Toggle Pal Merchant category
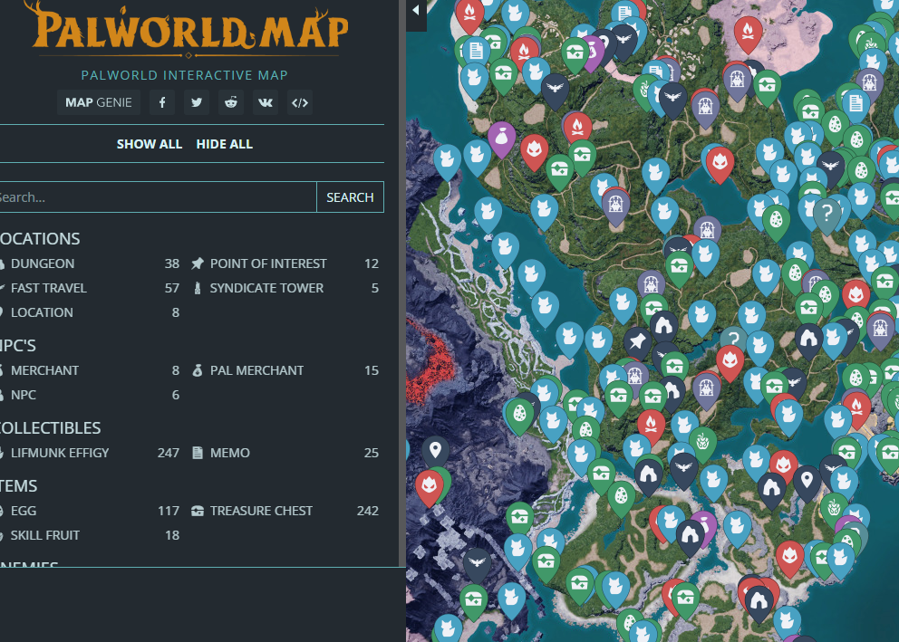 pos(256,370)
